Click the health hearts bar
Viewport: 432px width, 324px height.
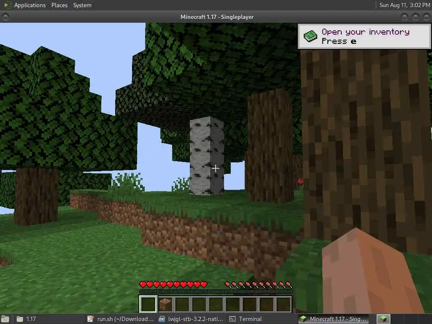[173, 284]
